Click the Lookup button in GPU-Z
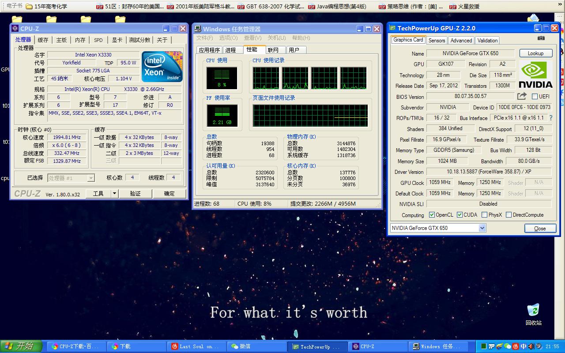 point(535,53)
